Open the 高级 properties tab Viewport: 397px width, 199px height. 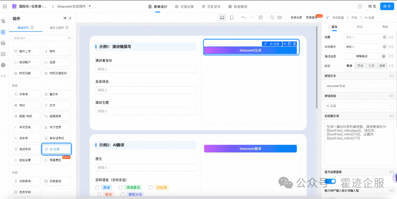pos(385,26)
